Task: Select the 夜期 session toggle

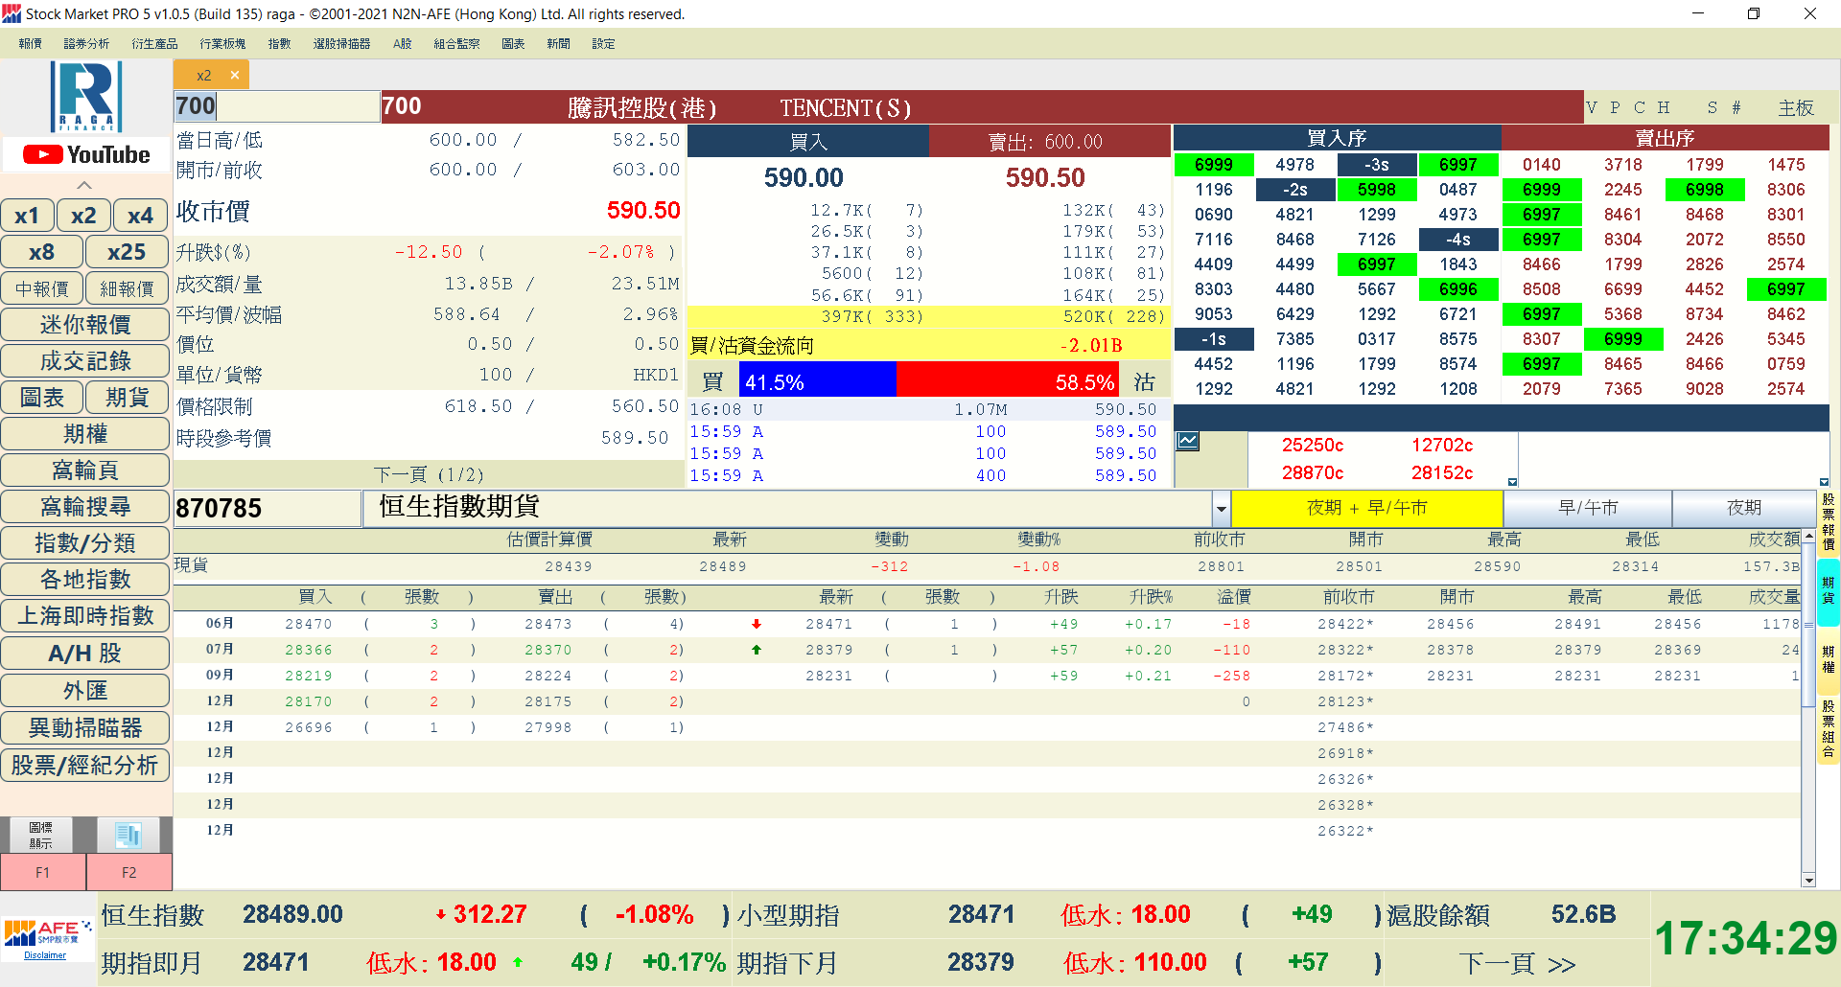Action: (1743, 508)
